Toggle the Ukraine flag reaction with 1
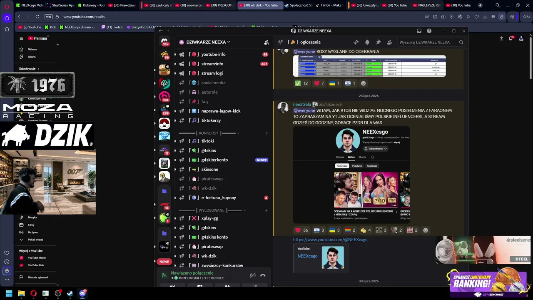533x300 pixels. [334, 83]
